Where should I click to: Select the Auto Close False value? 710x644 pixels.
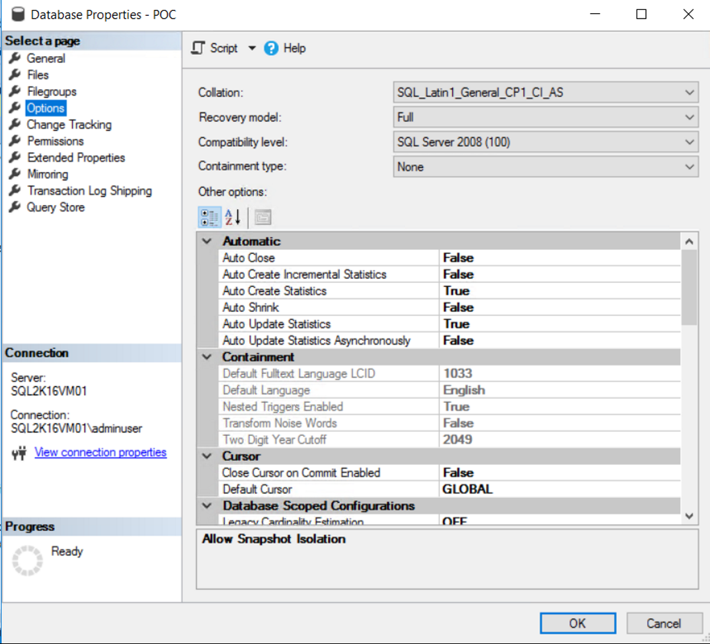(560, 258)
